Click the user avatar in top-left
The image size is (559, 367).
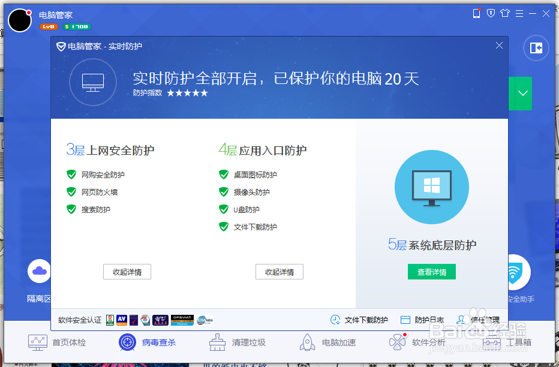coord(20,20)
